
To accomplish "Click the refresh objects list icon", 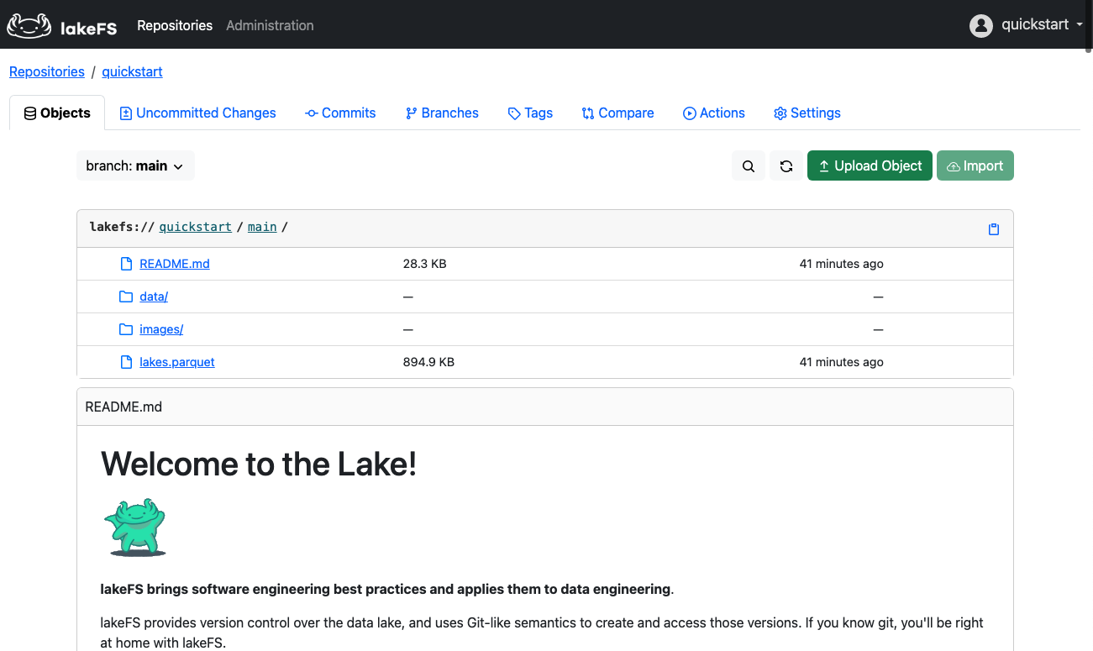I will [x=786, y=165].
